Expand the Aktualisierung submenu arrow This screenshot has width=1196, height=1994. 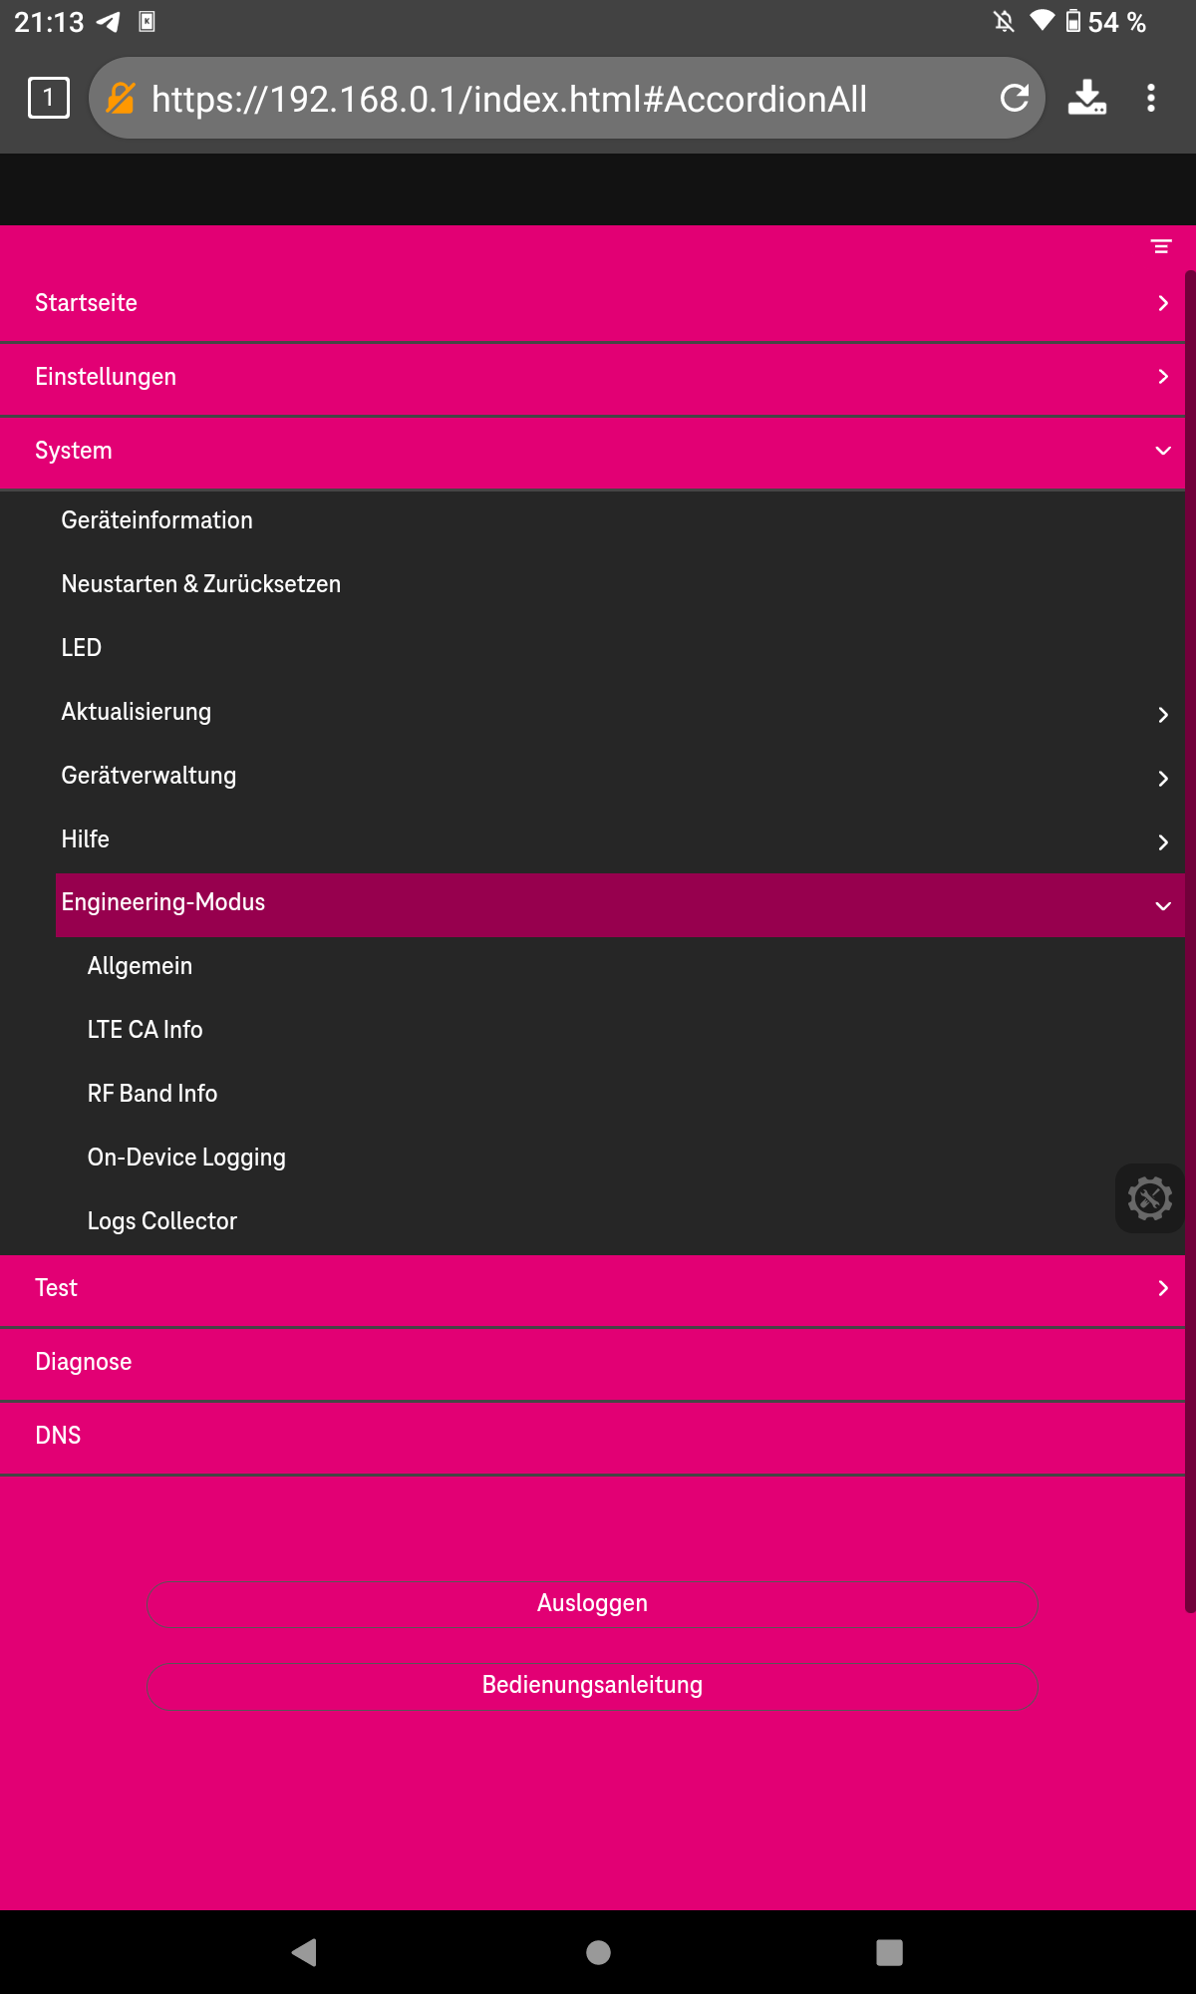[x=1162, y=714]
